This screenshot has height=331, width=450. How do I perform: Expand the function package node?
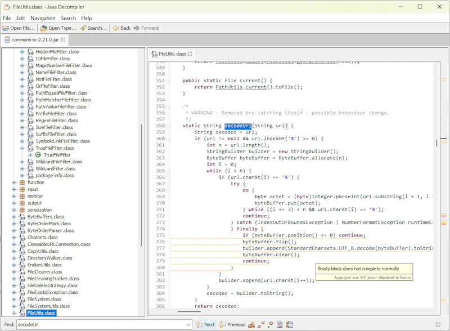pyautogui.click(x=13, y=182)
